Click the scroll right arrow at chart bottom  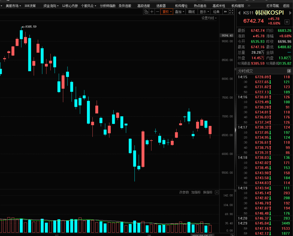point(232,235)
